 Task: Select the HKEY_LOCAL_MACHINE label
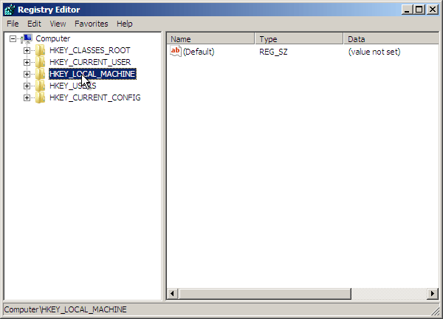pyautogui.click(x=93, y=74)
